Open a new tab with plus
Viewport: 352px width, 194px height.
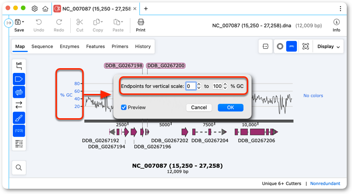pyautogui.click(x=146, y=9)
